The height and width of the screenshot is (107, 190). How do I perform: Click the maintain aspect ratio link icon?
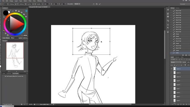(33, 4)
